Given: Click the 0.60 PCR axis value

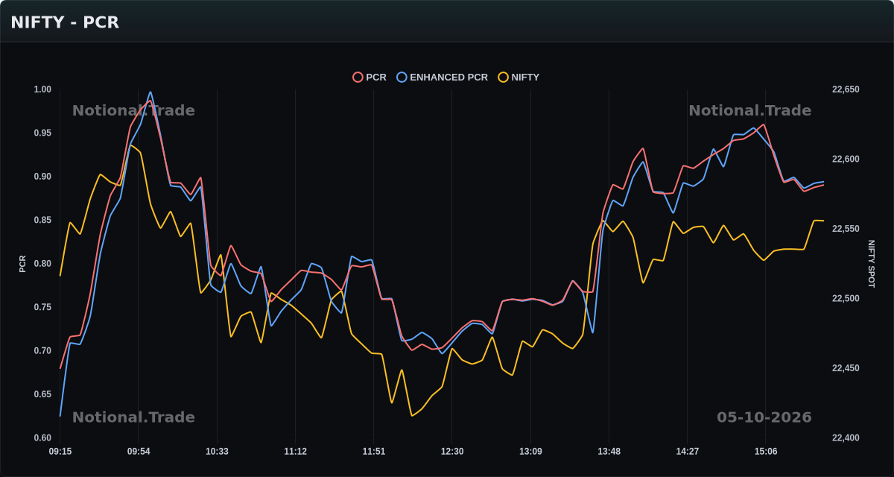Looking at the screenshot, I should pyautogui.click(x=42, y=438).
